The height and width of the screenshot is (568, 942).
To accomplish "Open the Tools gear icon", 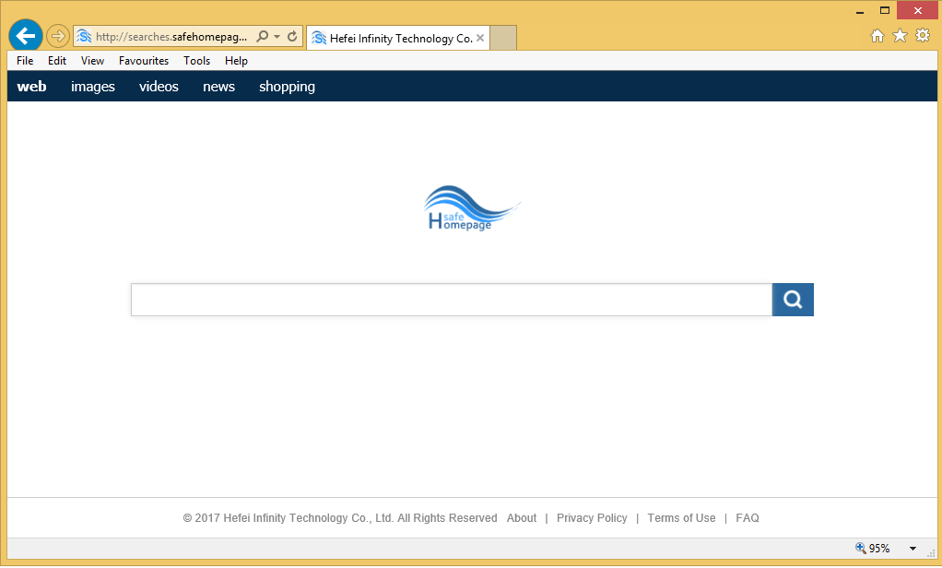I will pos(922,36).
